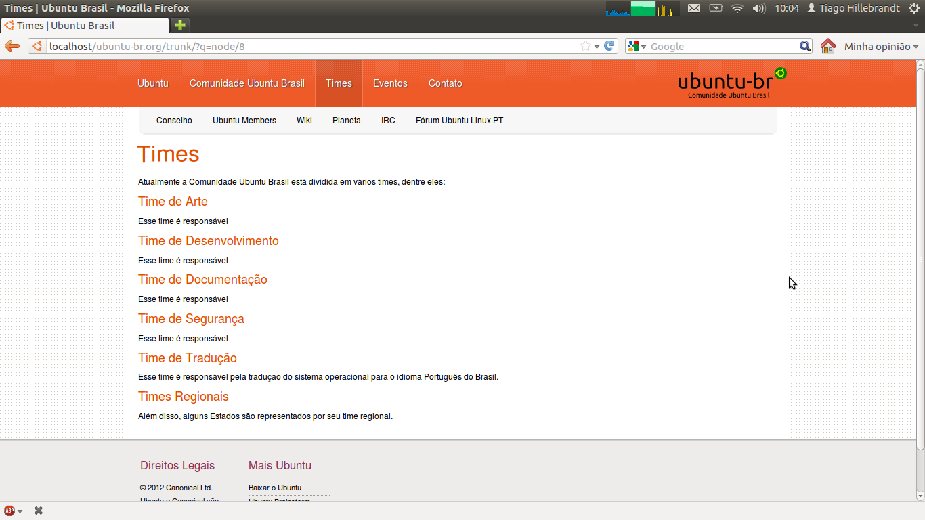
Task: Open the Fórum Ubuntu Linux PT link
Action: 459,121
